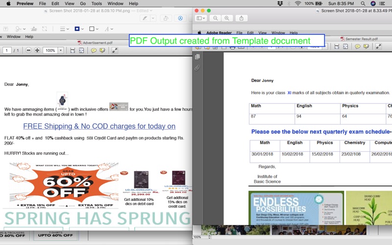Open the Wi-Fi status menu
This screenshot has height=245, width=392.
298,3
